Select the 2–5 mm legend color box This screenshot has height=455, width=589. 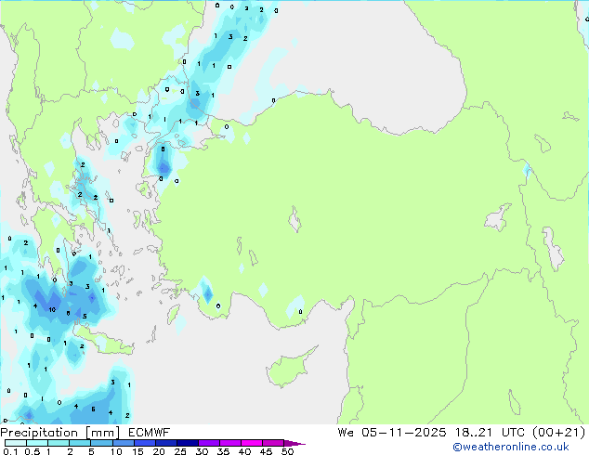(x=80, y=443)
